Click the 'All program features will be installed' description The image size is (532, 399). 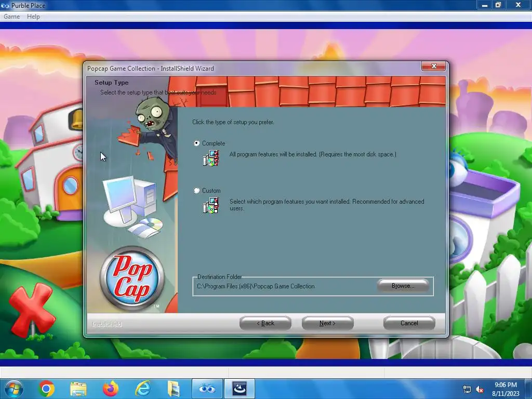tap(313, 154)
